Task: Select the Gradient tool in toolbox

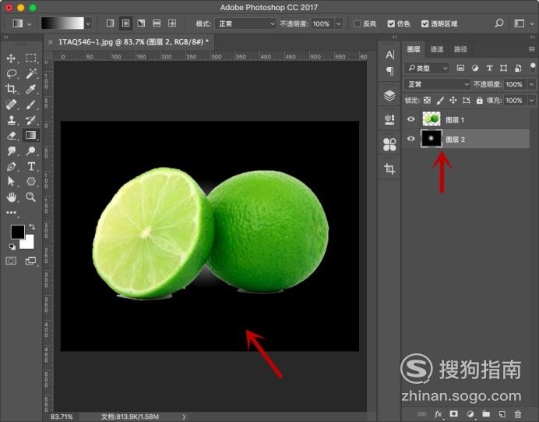Action: pyautogui.click(x=31, y=135)
